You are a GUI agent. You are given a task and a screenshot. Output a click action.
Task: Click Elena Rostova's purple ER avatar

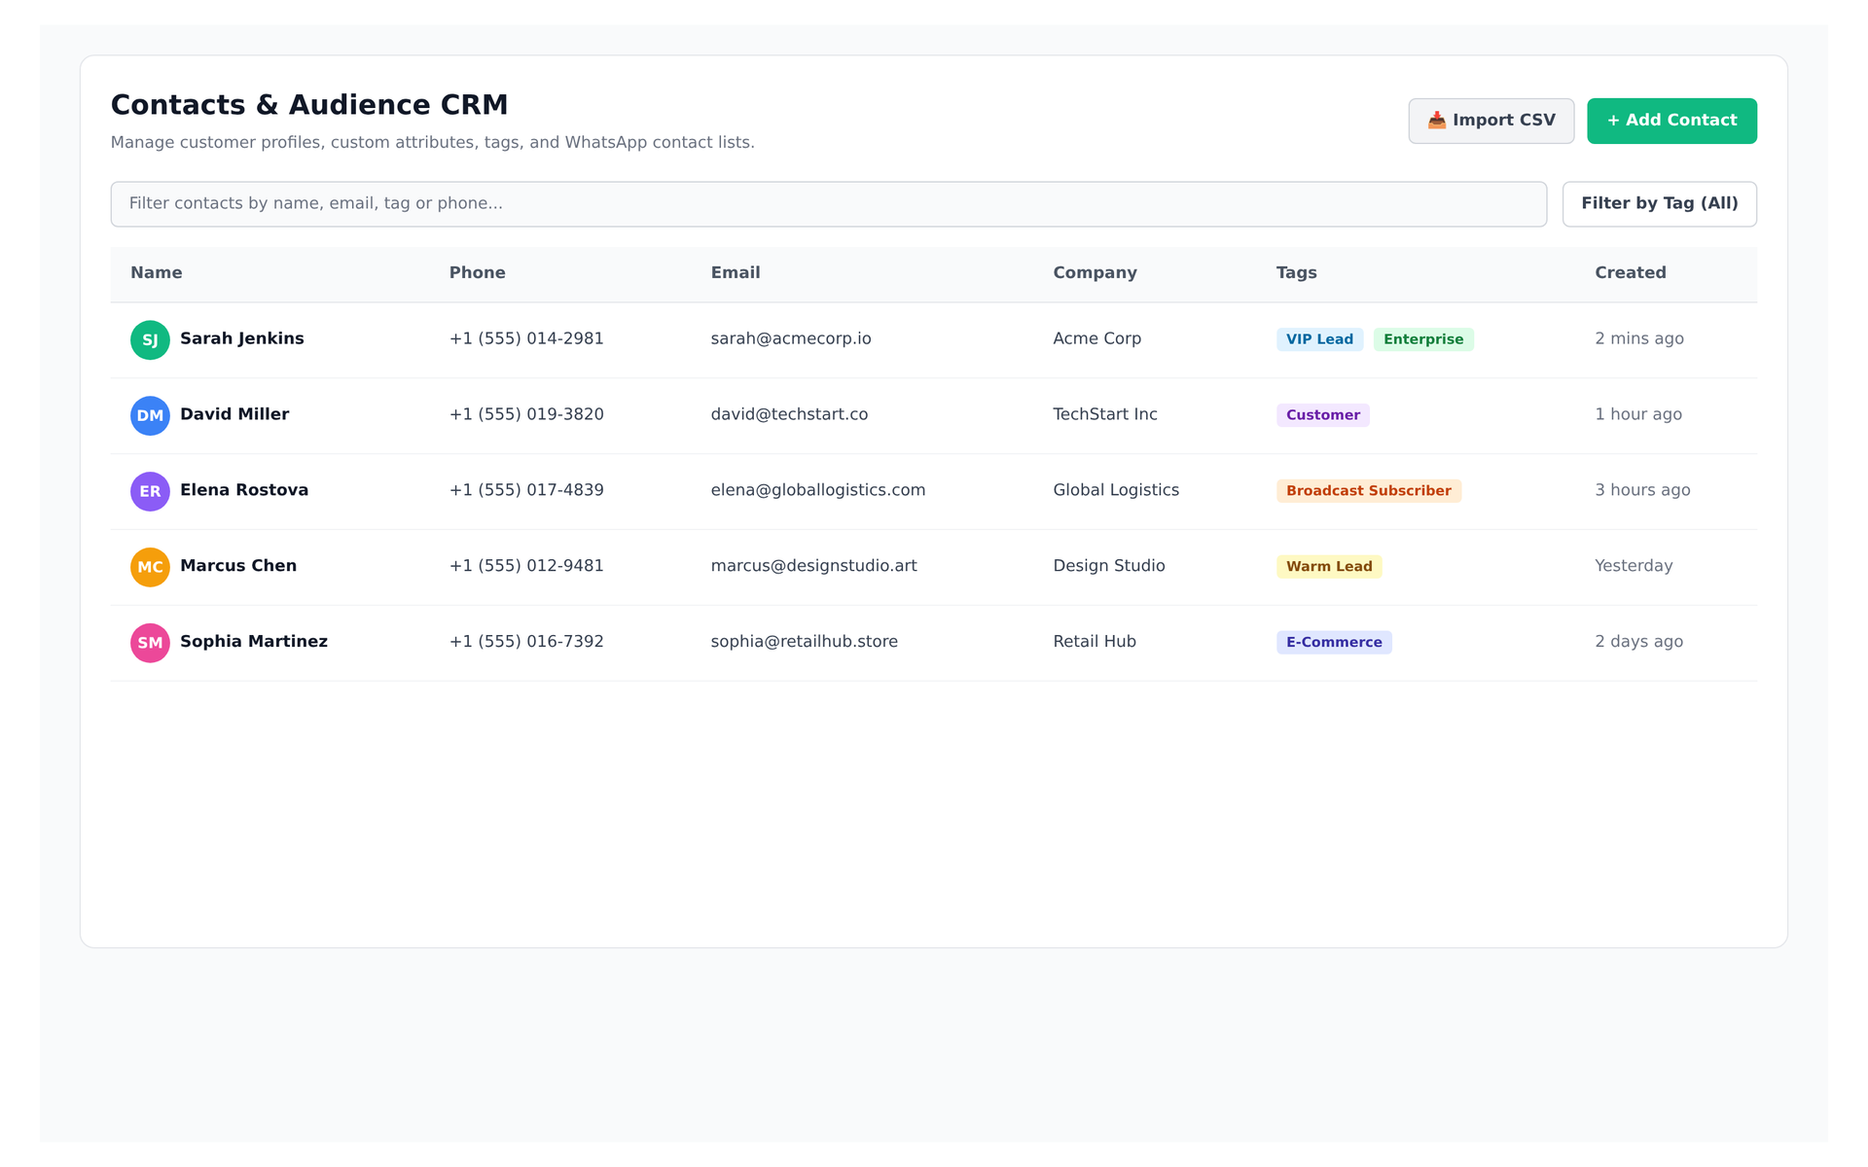point(150,491)
